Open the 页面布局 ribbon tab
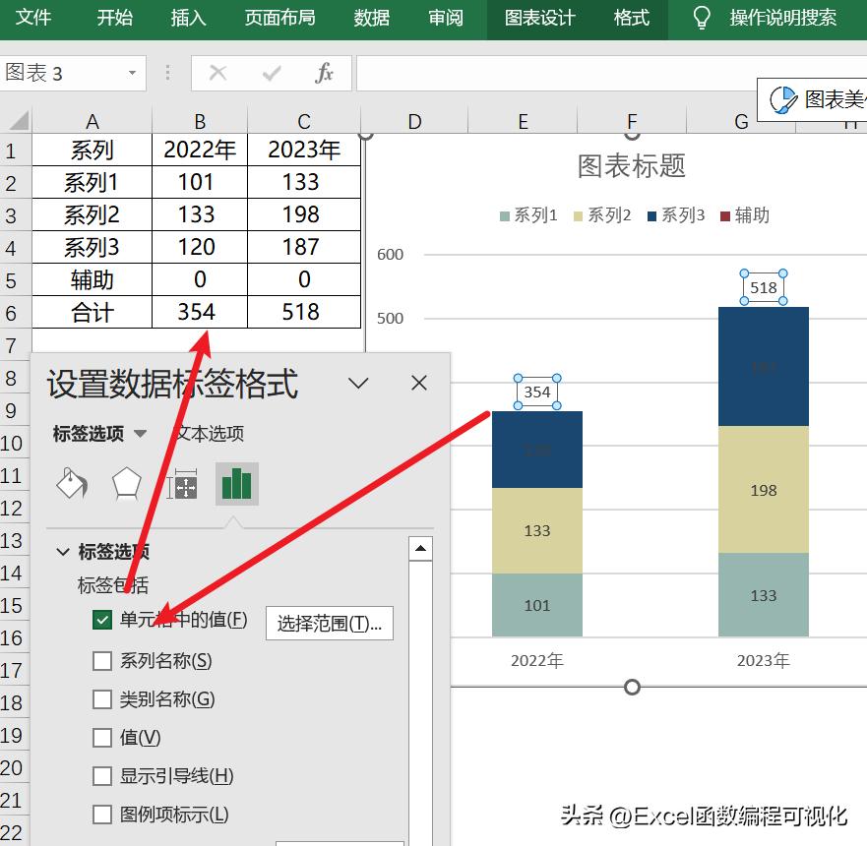This screenshot has height=846, width=867. [x=279, y=18]
